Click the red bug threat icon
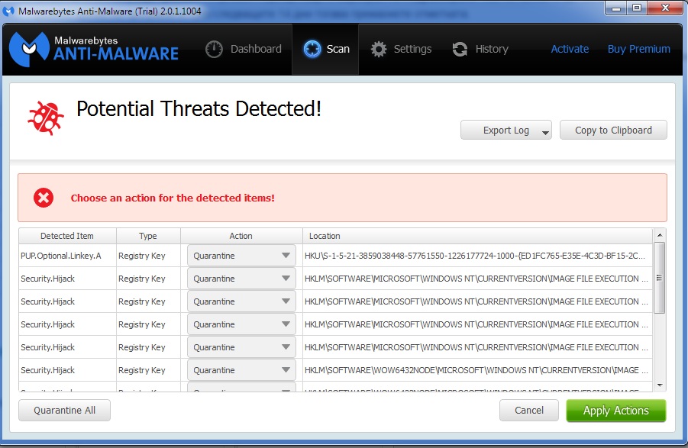688x448 pixels. (x=46, y=118)
